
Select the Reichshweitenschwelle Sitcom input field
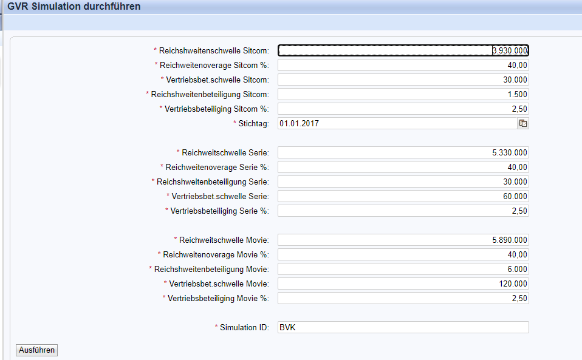click(403, 50)
